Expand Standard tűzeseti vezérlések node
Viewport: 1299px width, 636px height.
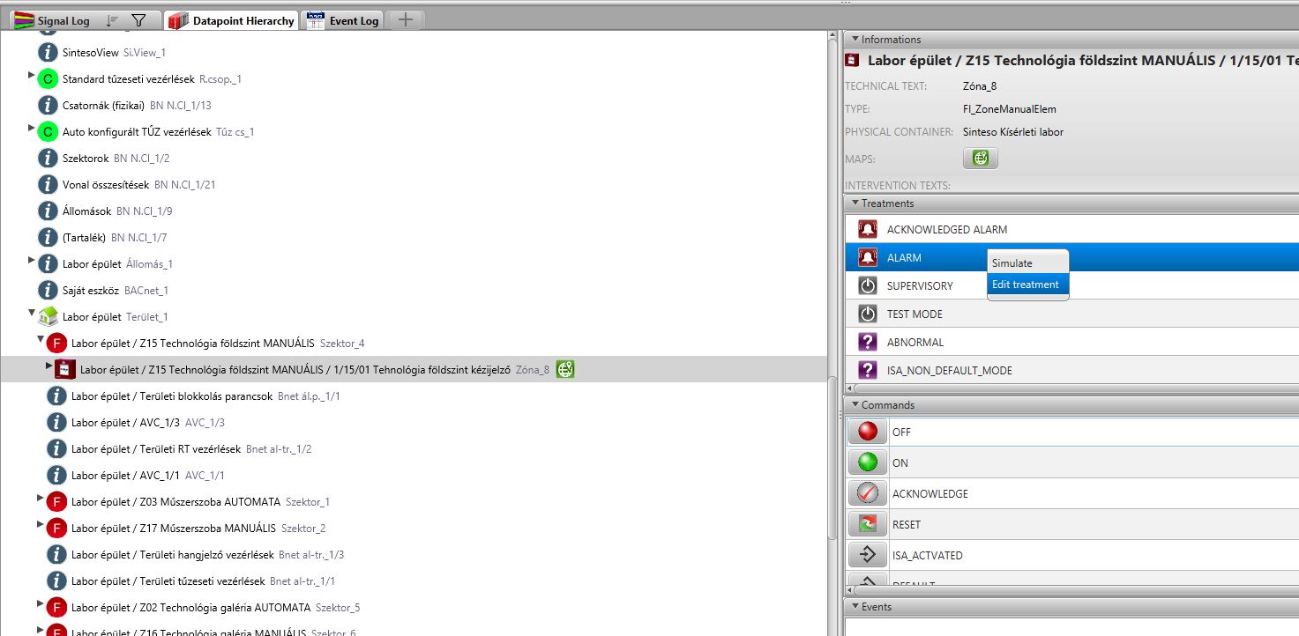pos(32,77)
